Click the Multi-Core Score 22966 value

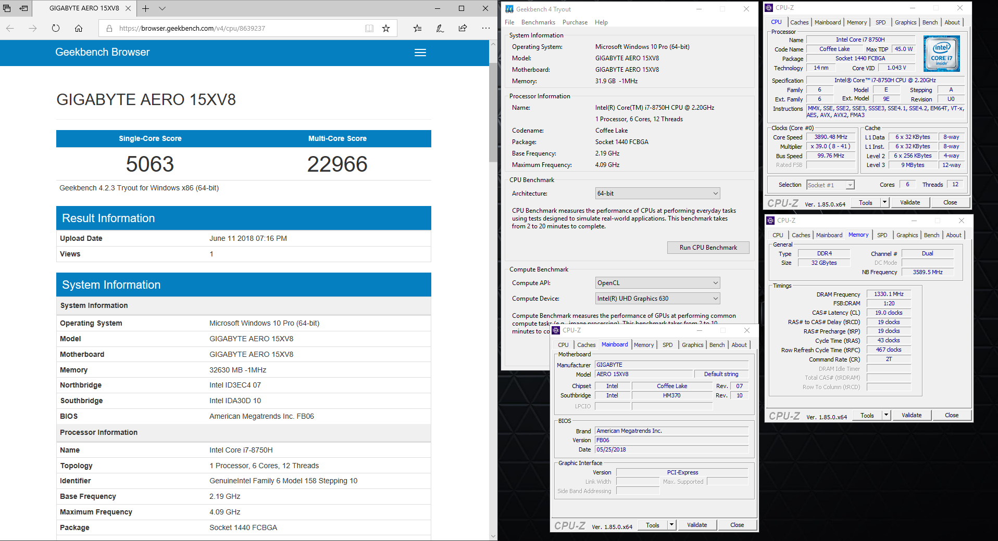point(338,164)
